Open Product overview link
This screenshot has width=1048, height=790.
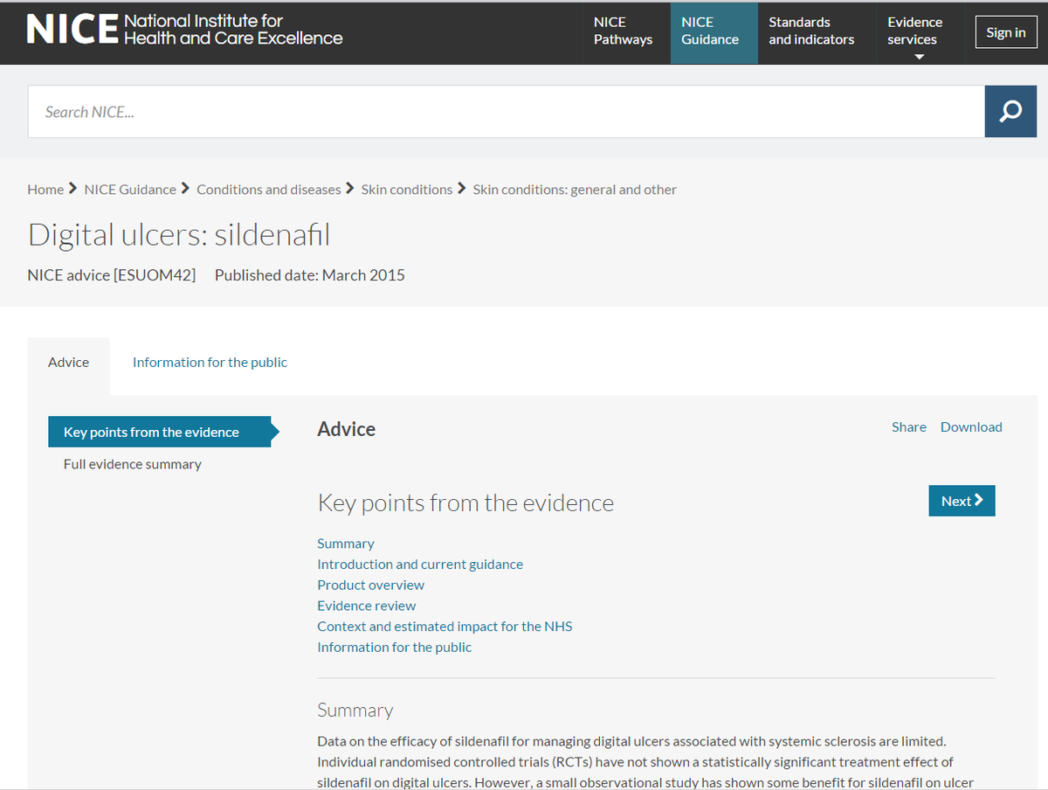pos(371,585)
